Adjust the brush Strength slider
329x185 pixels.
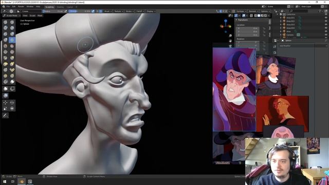[x=80, y=11]
